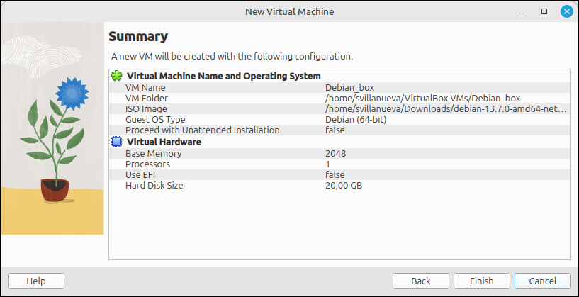Click the green asterisk icon beside Virtual Machine Name
Viewport: 579px width, 297px height.
pos(117,76)
